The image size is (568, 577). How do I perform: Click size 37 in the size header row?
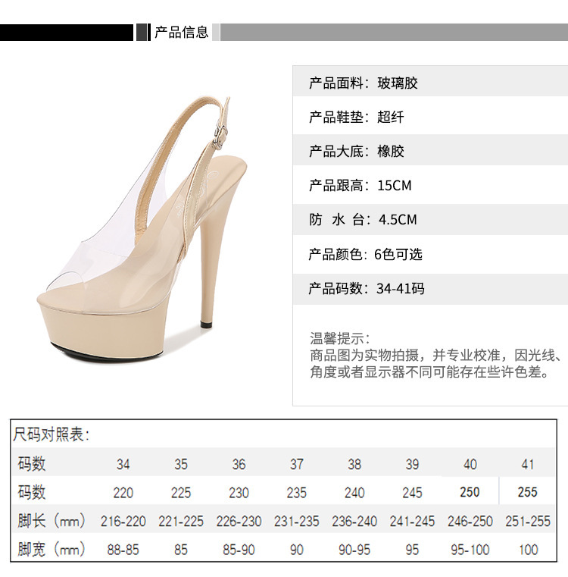(296, 464)
